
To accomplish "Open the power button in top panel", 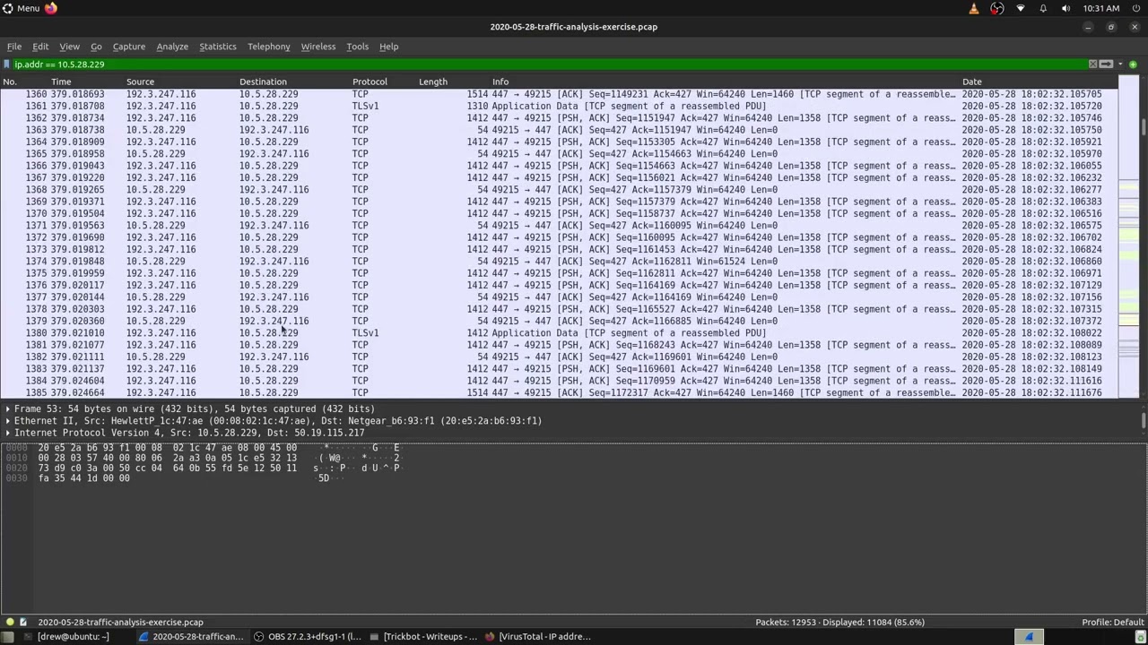I will (1137, 8).
